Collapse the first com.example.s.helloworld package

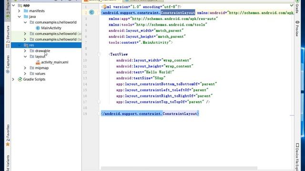click(x=25, y=22)
